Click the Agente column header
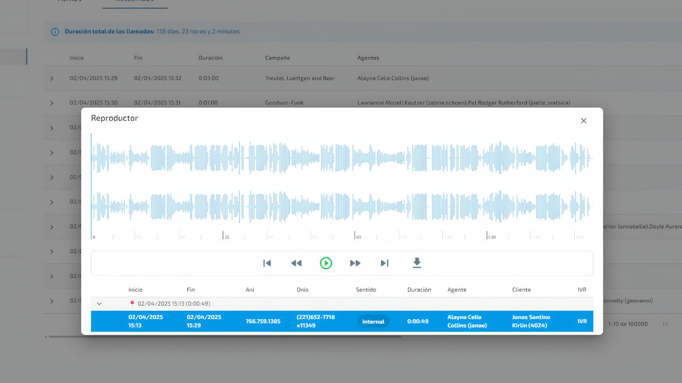This screenshot has width=682, height=383. coord(457,290)
